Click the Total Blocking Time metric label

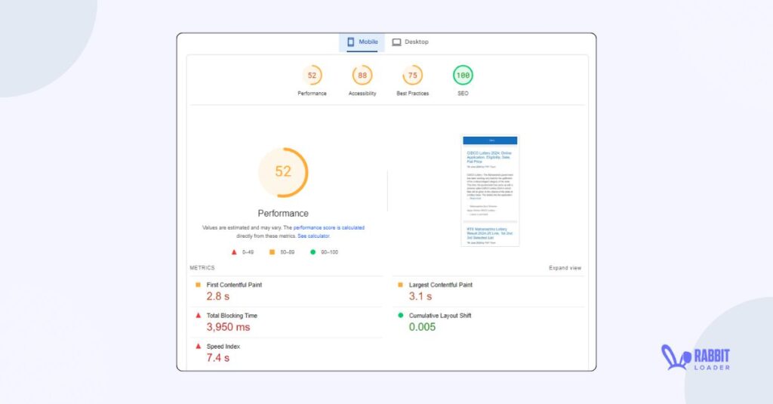(x=232, y=316)
